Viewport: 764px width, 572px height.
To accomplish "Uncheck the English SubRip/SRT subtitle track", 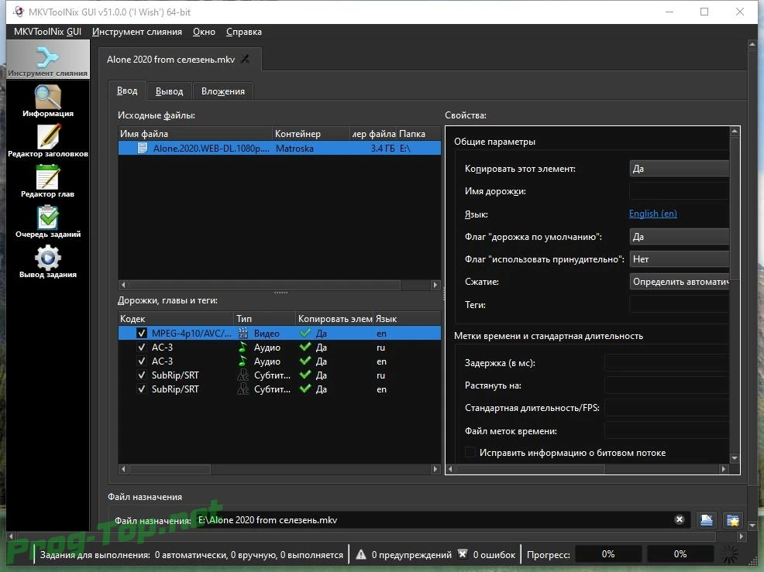I will pos(142,389).
